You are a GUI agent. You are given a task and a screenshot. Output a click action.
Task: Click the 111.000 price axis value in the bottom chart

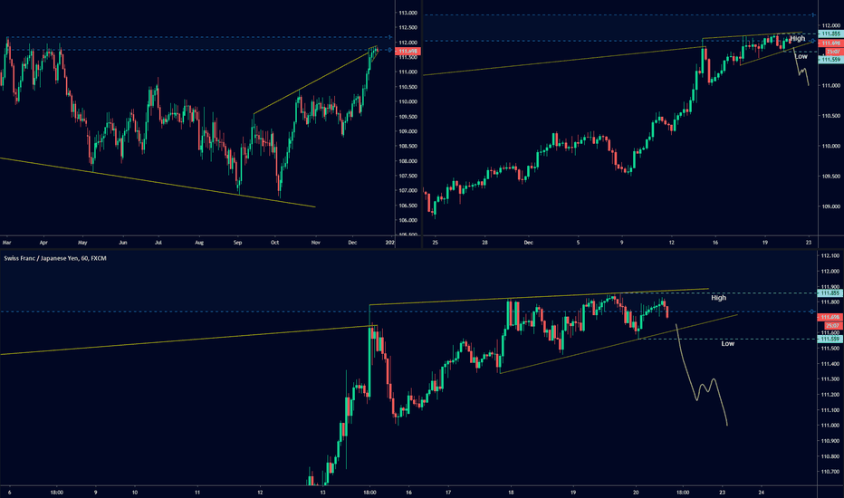pos(831,426)
